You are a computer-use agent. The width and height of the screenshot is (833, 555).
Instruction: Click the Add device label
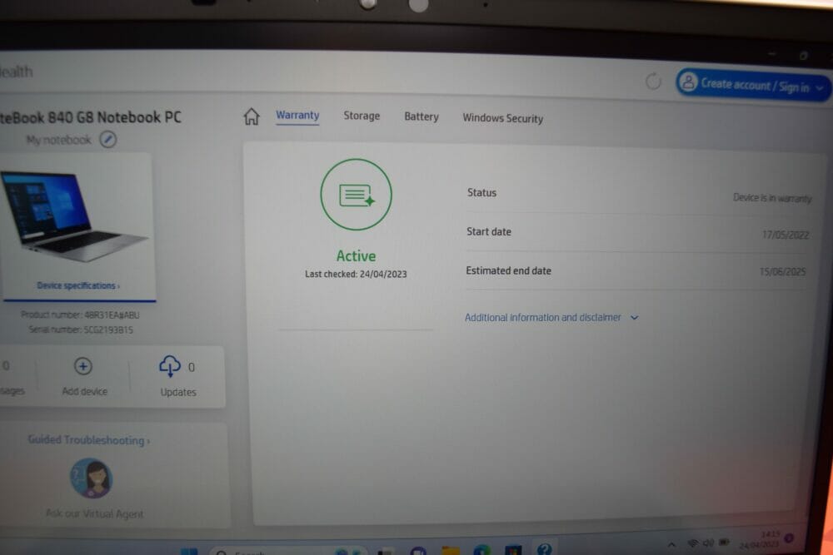coord(84,391)
